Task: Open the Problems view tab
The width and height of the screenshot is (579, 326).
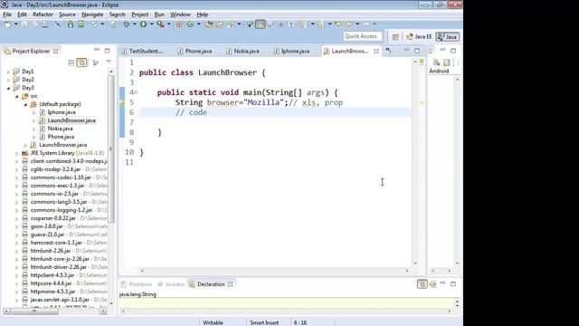Action: pyautogui.click(x=137, y=284)
